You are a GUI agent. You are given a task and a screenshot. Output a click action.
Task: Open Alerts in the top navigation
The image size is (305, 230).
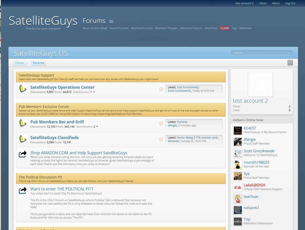tap(276, 3)
